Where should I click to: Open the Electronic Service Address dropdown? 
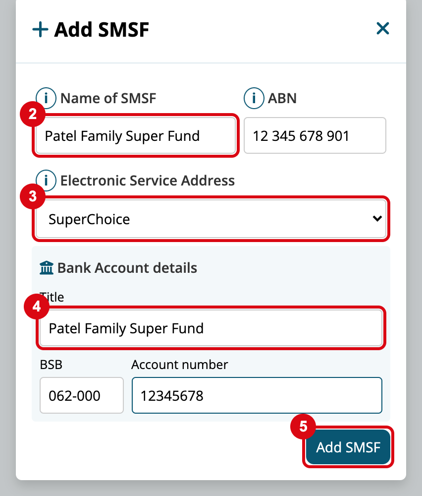[x=211, y=219]
